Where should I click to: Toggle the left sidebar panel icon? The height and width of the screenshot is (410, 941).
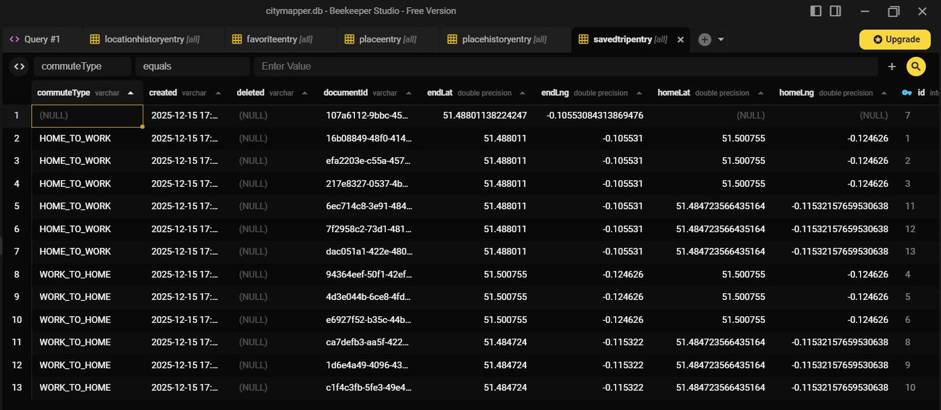(816, 11)
